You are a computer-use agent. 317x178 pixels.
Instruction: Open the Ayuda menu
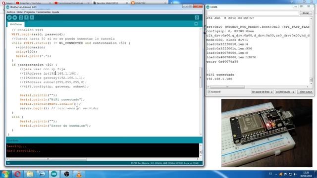55,12
